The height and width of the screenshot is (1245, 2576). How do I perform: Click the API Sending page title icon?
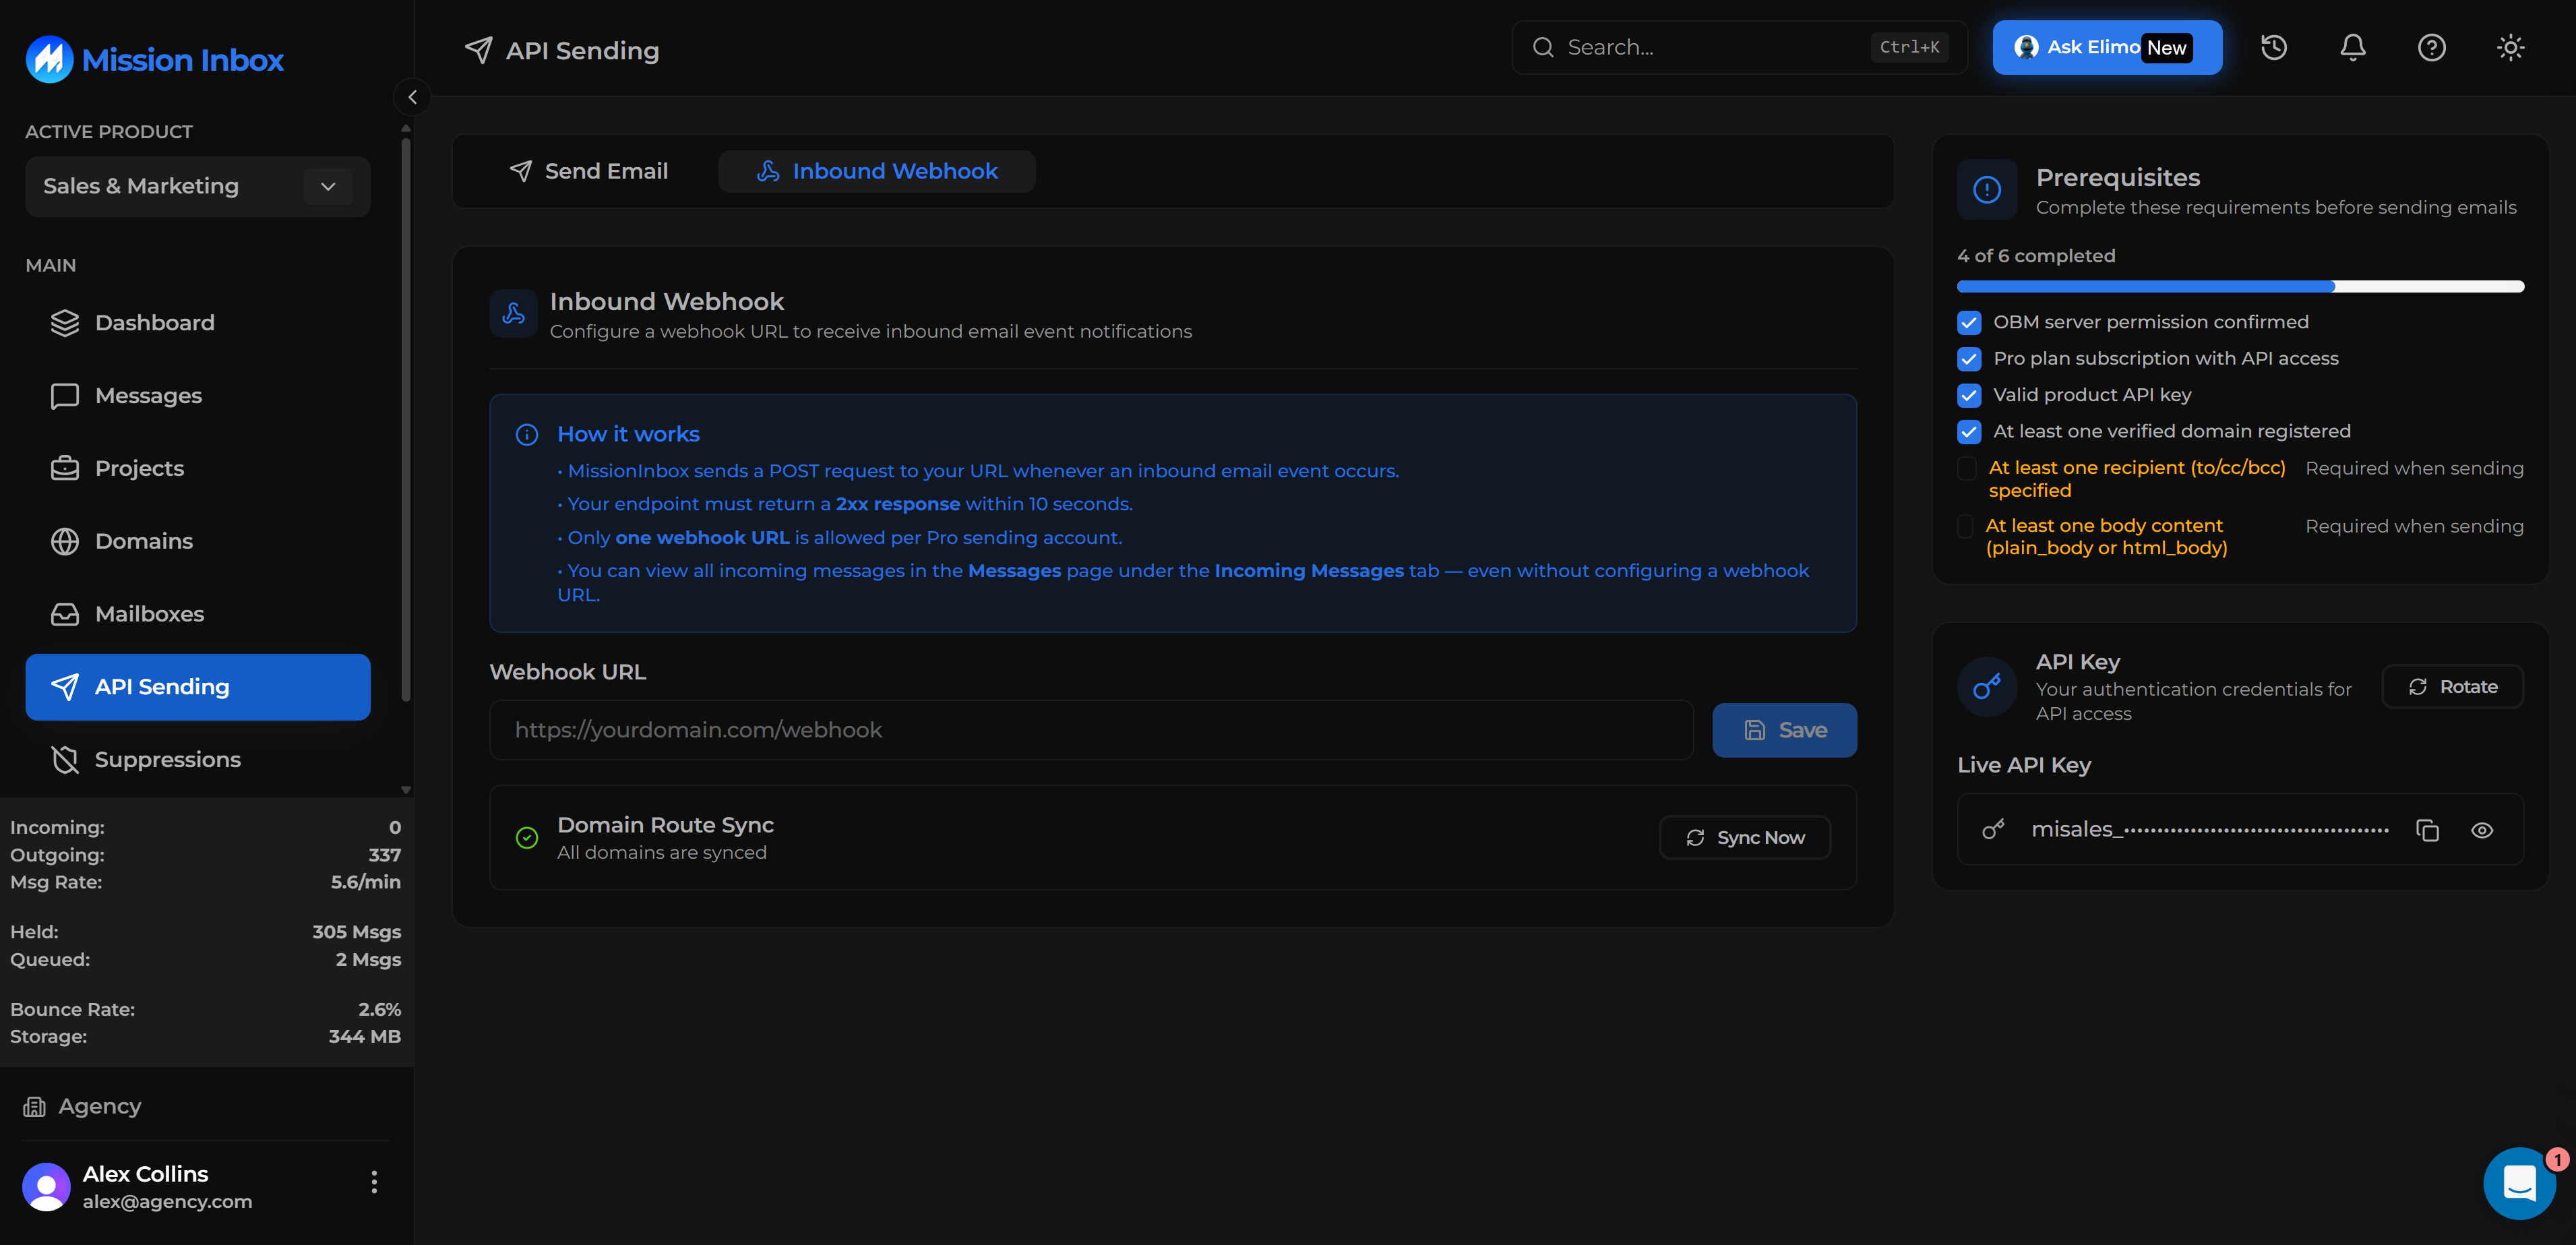pos(479,50)
